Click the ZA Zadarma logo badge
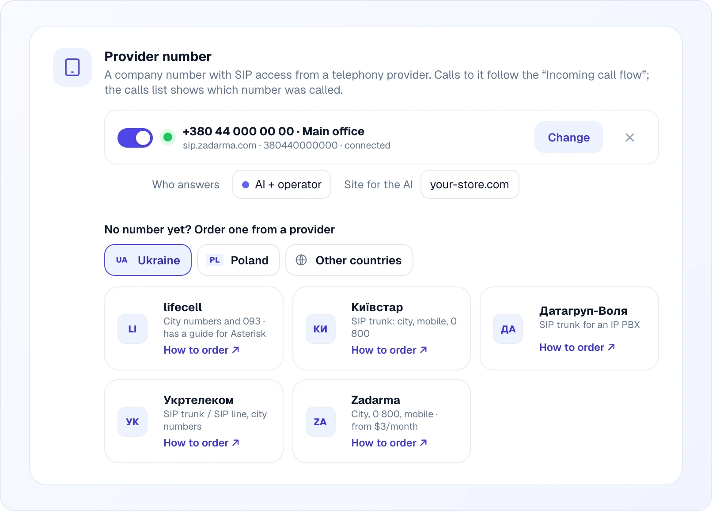 click(x=320, y=422)
